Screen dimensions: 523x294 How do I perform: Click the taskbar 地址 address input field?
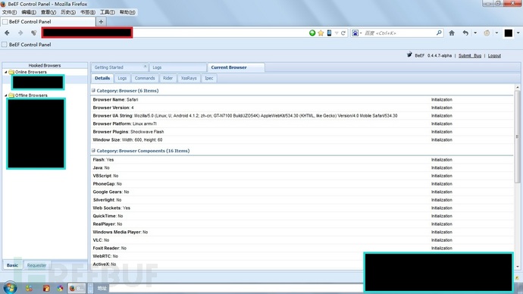pos(236,289)
